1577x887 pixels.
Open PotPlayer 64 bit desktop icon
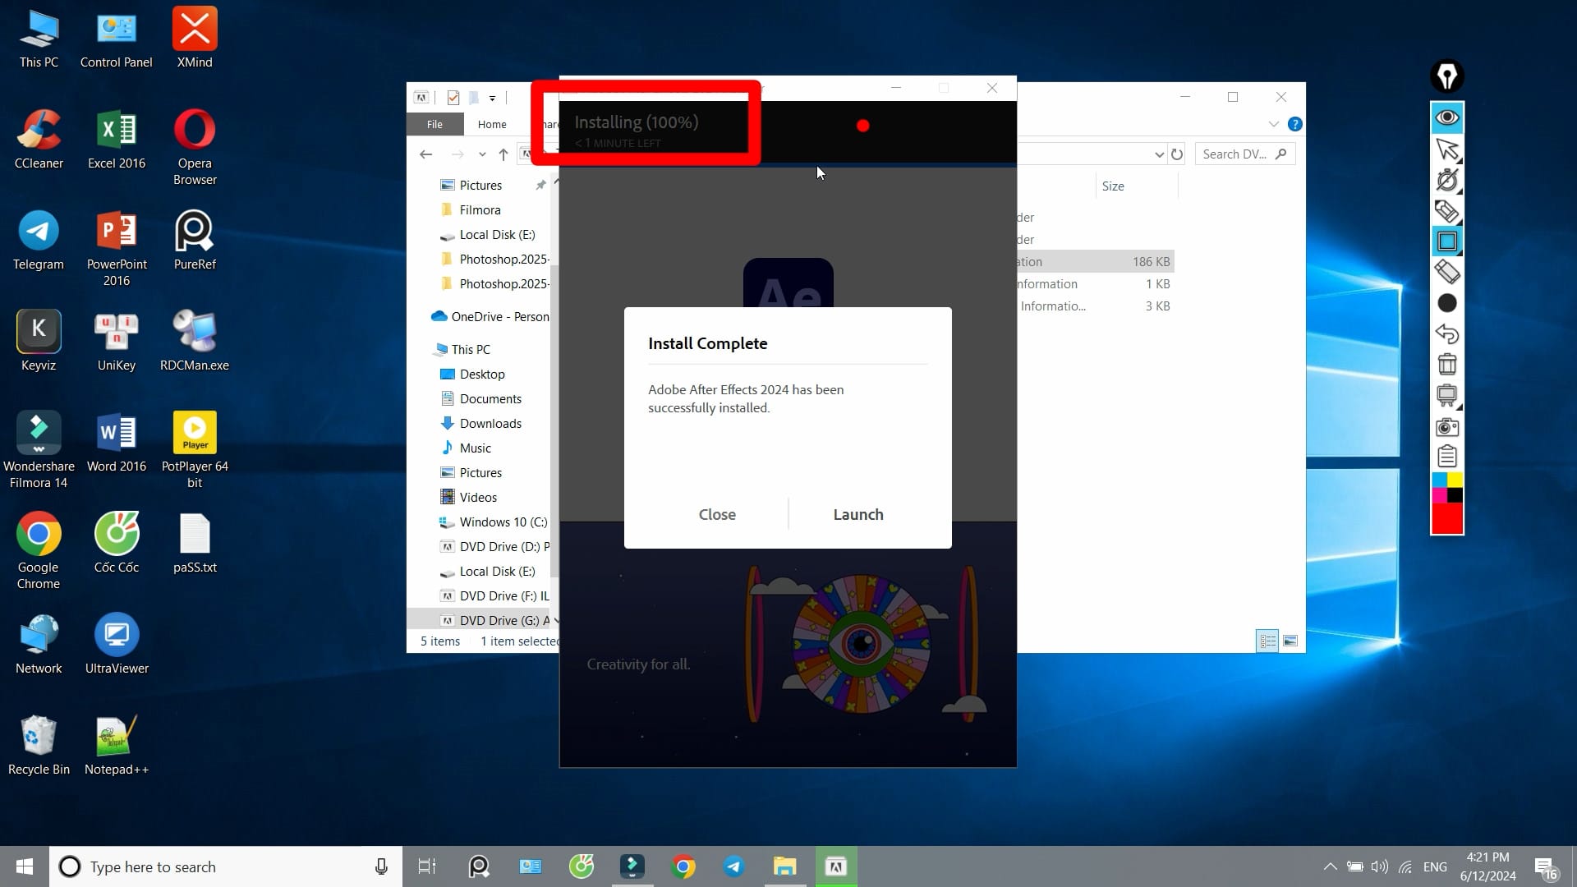(x=195, y=450)
